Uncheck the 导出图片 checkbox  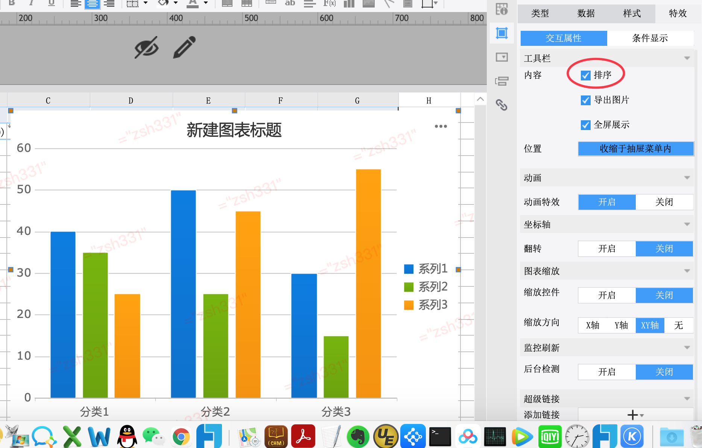(585, 100)
